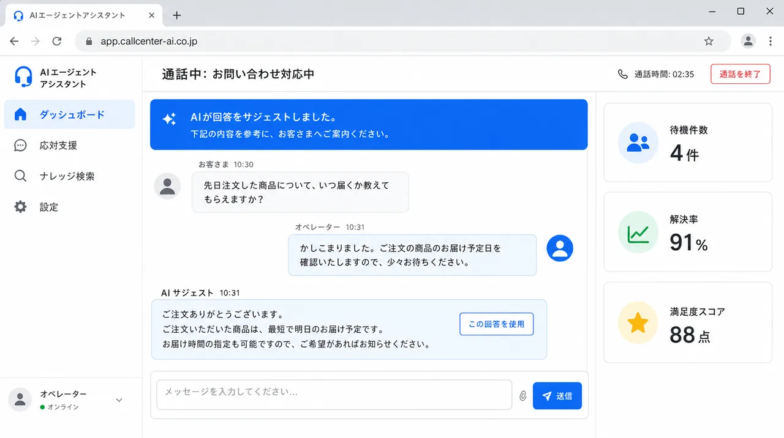Click the home icon beside ダッシュボード
Image resolution: width=784 pixels, height=438 pixels.
pyautogui.click(x=20, y=114)
